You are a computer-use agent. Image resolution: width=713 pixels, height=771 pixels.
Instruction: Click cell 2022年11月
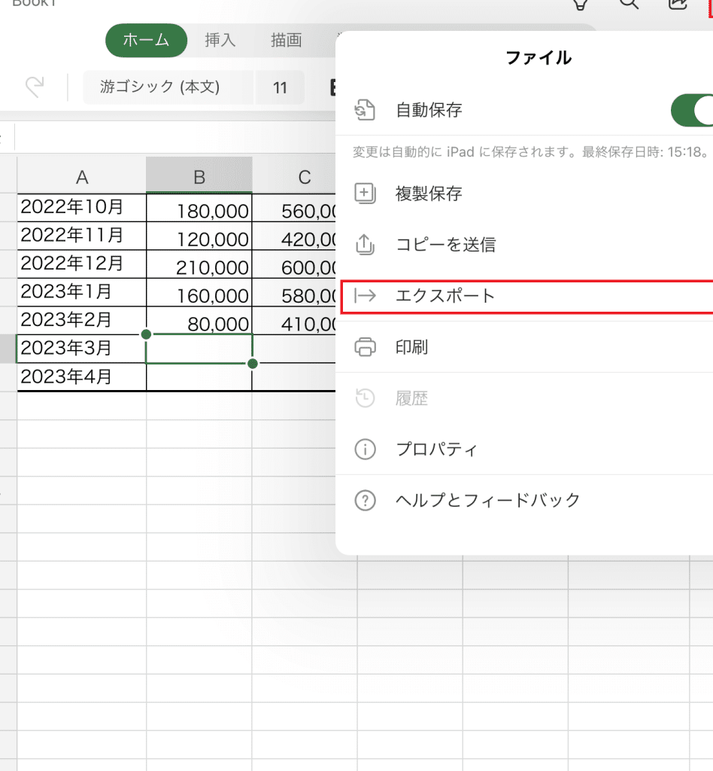pos(81,236)
